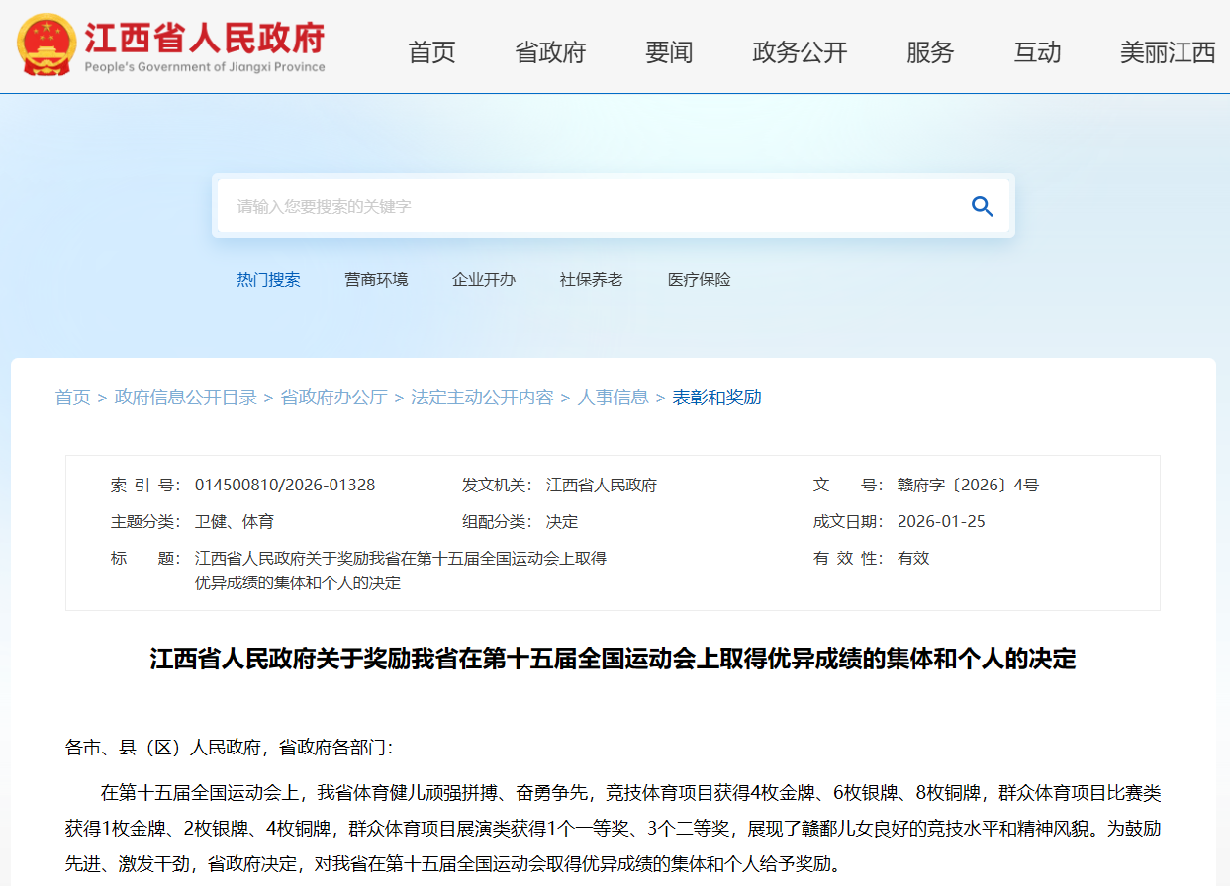Click the magnifying glass search icon
The height and width of the screenshot is (886, 1230).
click(x=982, y=206)
